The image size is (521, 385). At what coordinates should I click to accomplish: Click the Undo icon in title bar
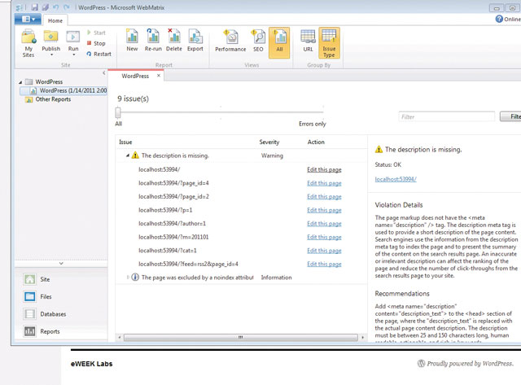56,7
